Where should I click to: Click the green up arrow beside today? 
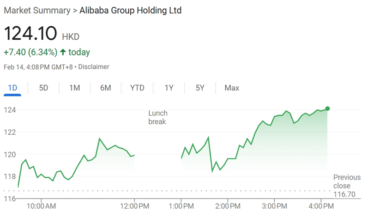[x=63, y=52]
